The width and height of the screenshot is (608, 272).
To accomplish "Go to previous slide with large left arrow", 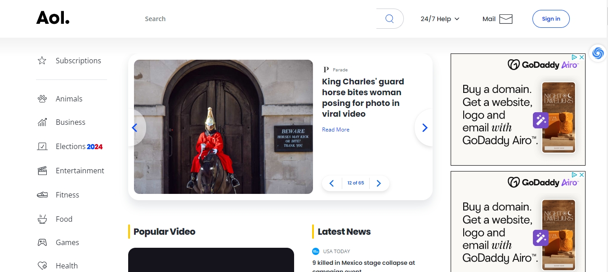I will pos(134,128).
